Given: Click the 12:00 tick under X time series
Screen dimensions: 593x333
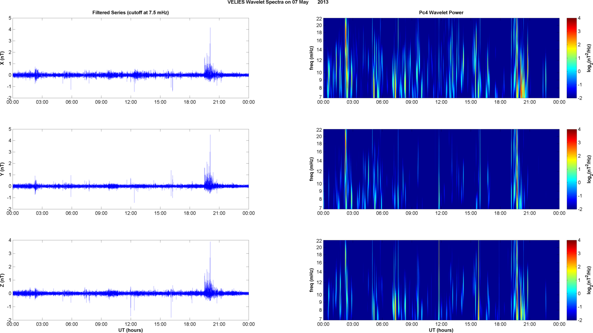Looking at the screenshot, I should click(131, 102).
